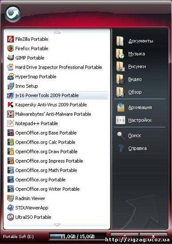Launch Radmin Viewer entry

click(57, 198)
